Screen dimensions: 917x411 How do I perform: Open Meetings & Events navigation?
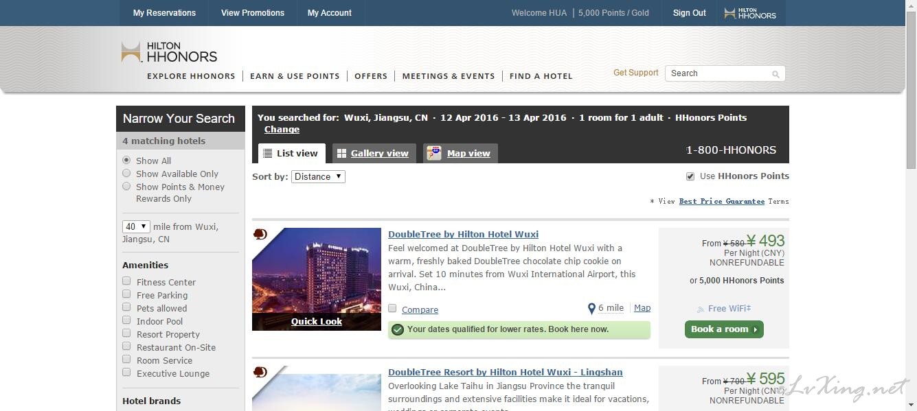[449, 76]
